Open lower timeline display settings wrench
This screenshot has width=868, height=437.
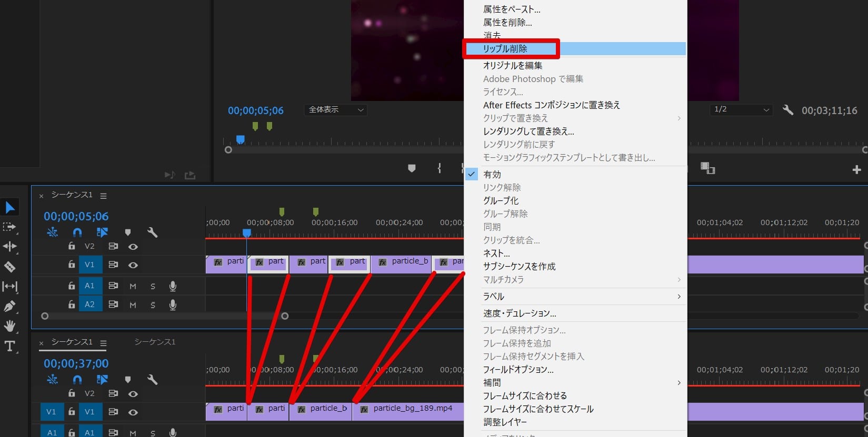click(153, 379)
